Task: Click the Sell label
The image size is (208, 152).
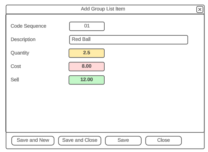Action: click(x=15, y=80)
